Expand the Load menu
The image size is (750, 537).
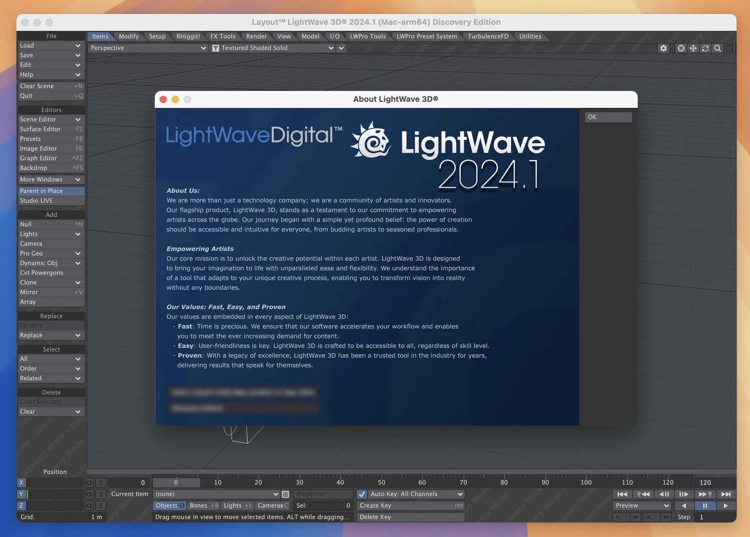point(51,45)
